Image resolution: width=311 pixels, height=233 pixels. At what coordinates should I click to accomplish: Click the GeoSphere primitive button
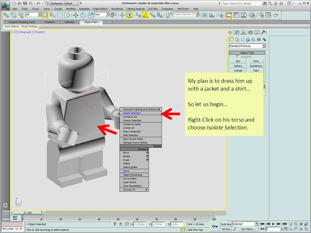(x=256, y=66)
